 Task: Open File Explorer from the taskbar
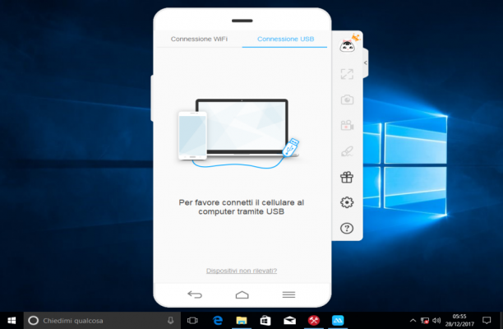point(242,320)
